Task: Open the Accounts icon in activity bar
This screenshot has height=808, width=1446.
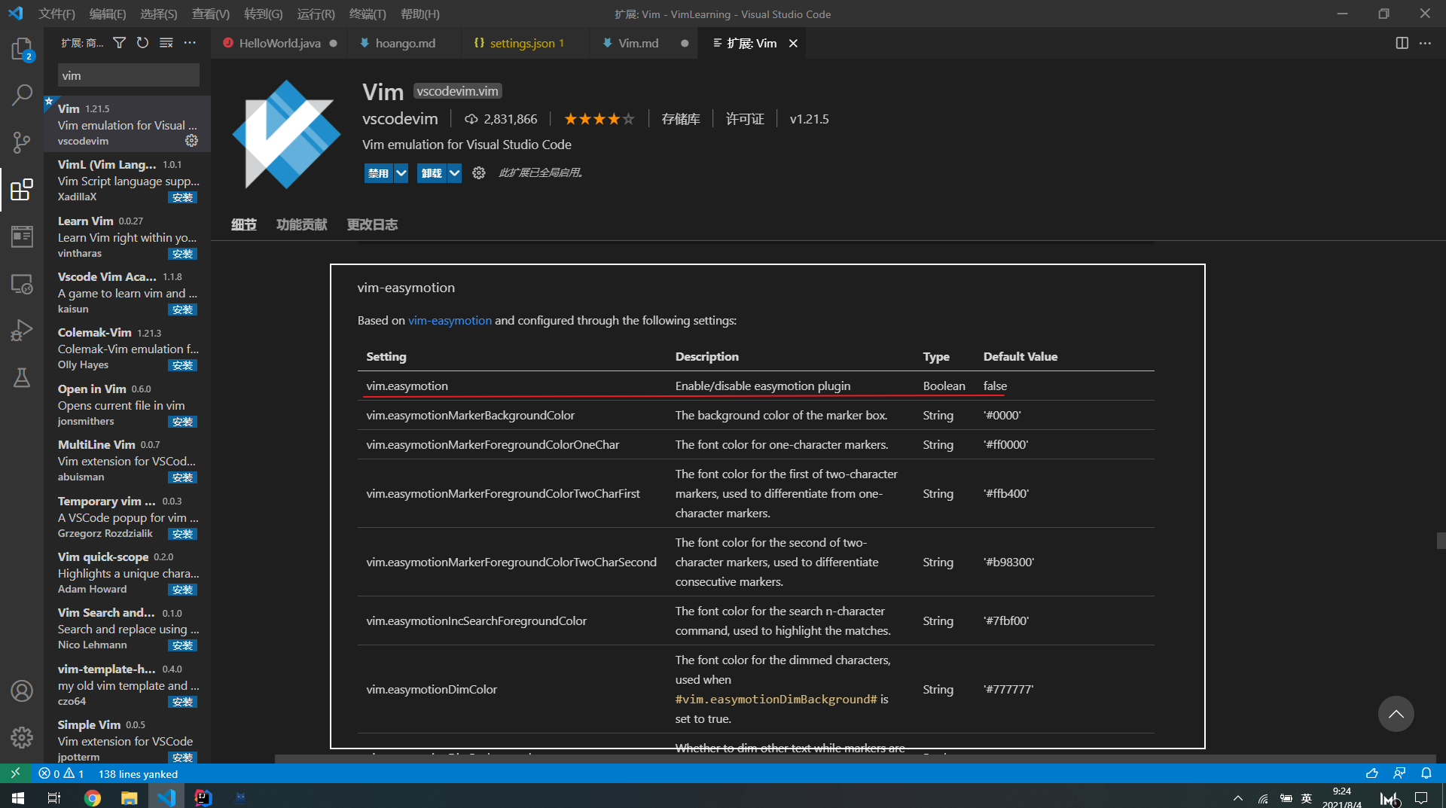Action: pos(21,691)
